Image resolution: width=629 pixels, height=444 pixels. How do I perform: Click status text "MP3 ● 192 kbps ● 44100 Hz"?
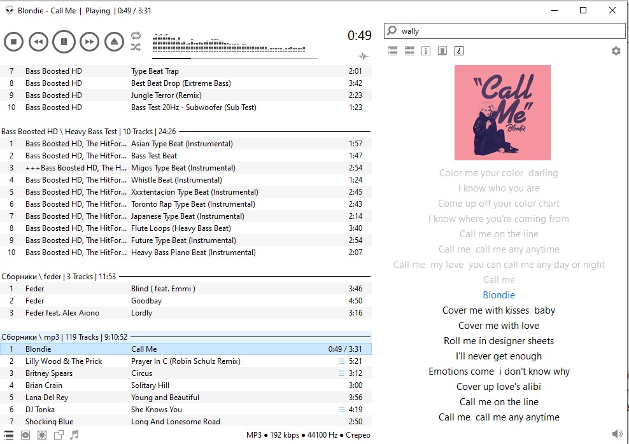coord(292,435)
